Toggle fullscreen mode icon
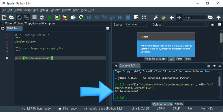 pos(144,18)
